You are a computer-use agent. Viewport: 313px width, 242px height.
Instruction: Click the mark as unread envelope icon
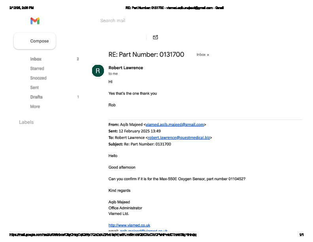[155, 37]
